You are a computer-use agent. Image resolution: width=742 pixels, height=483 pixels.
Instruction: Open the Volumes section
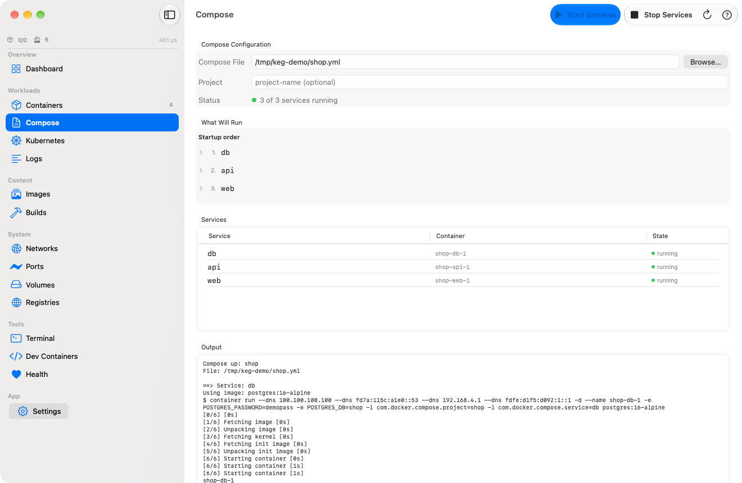click(92, 285)
